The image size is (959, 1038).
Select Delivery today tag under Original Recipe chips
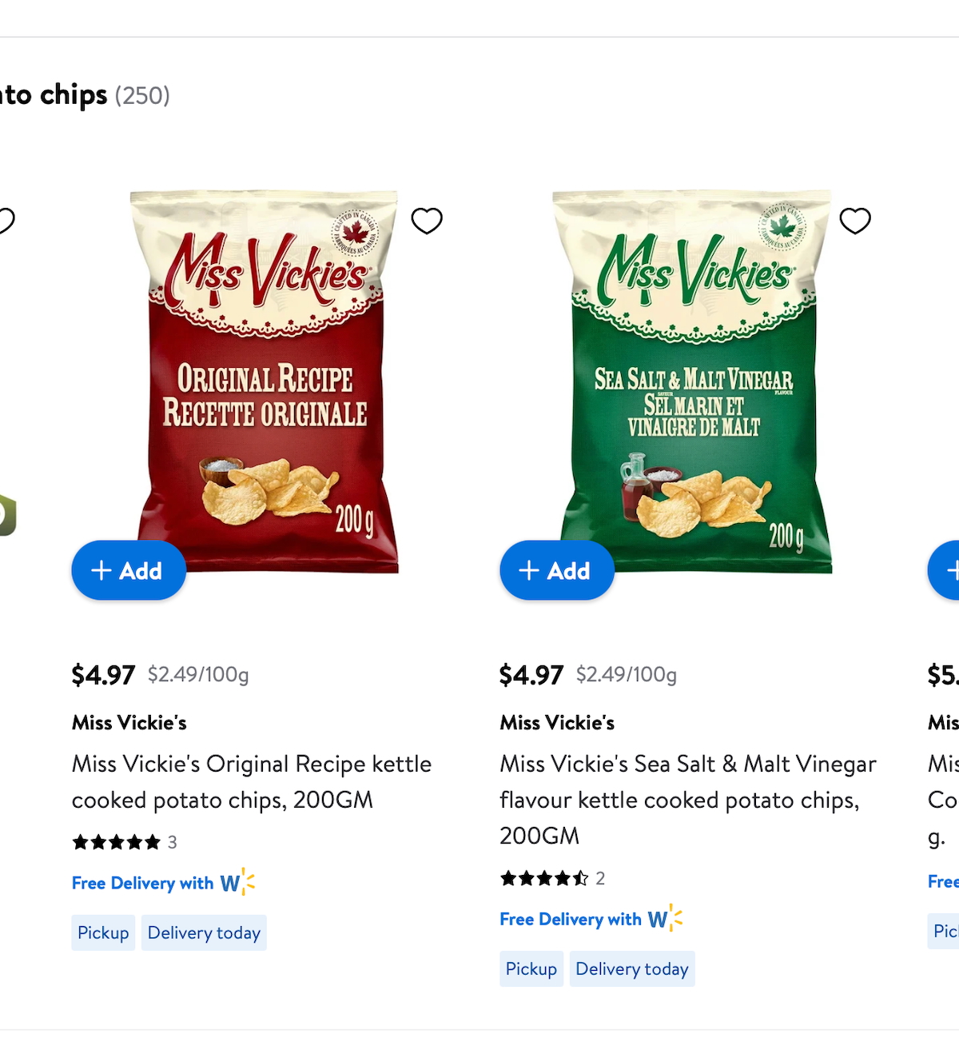[204, 932]
